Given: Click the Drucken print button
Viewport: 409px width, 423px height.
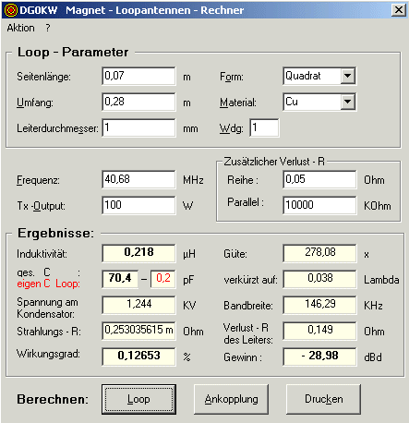Looking at the screenshot, I should 323,399.
